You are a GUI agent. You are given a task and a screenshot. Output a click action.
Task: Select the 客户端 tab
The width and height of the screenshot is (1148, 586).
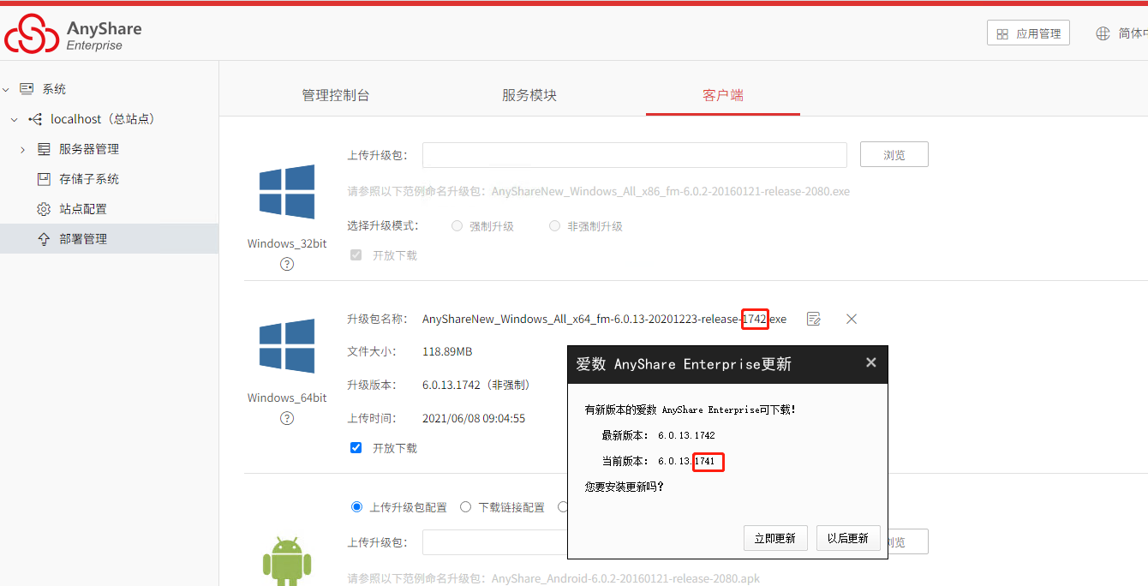click(x=723, y=95)
